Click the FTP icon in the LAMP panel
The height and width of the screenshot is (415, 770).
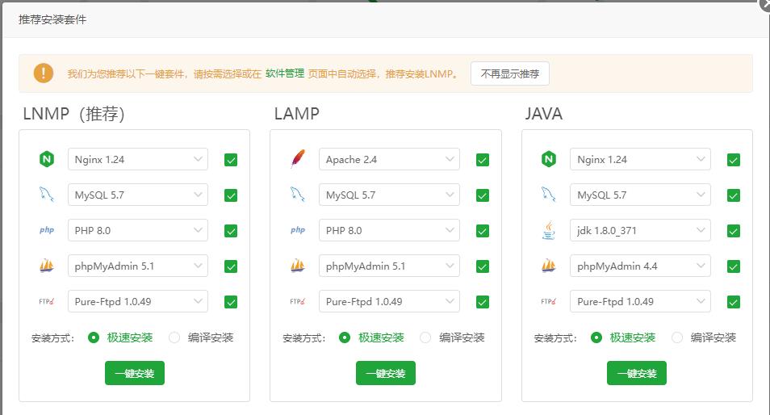point(298,301)
